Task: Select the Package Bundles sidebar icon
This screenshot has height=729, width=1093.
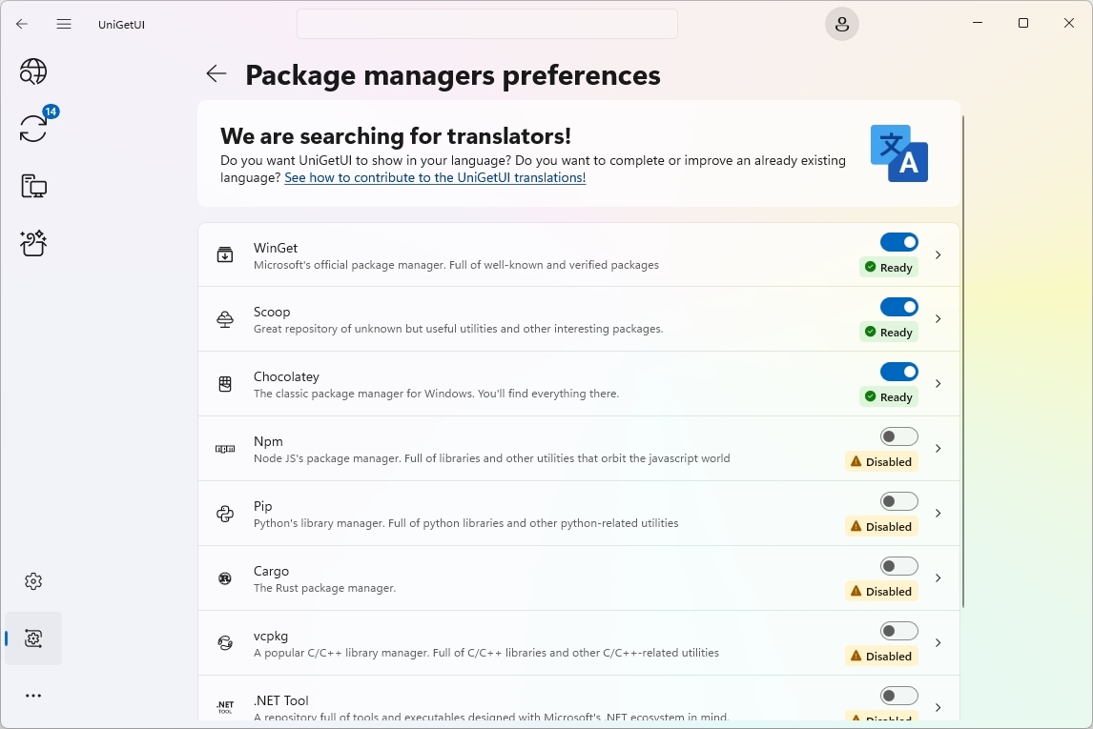Action: tap(33, 243)
